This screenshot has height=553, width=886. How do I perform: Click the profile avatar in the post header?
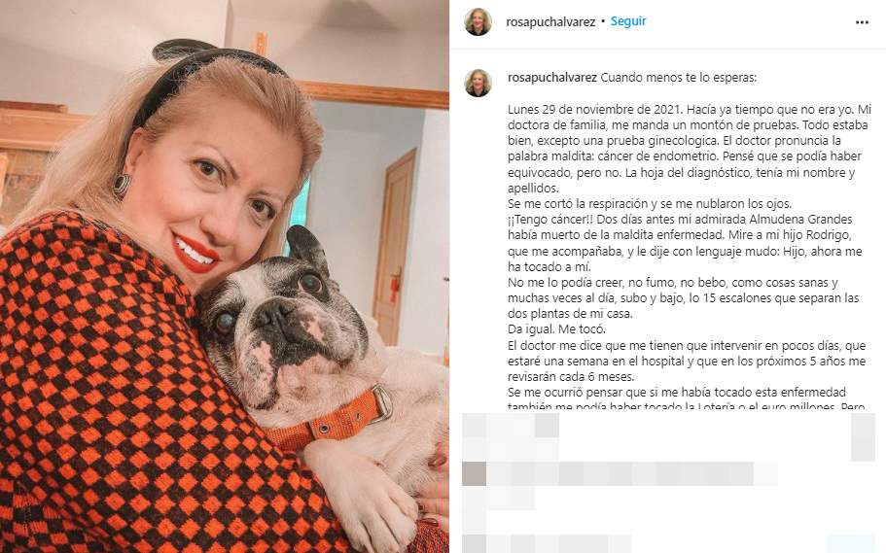point(478,22)
